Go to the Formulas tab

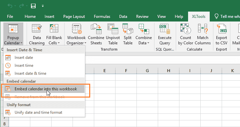pos(102,17)
